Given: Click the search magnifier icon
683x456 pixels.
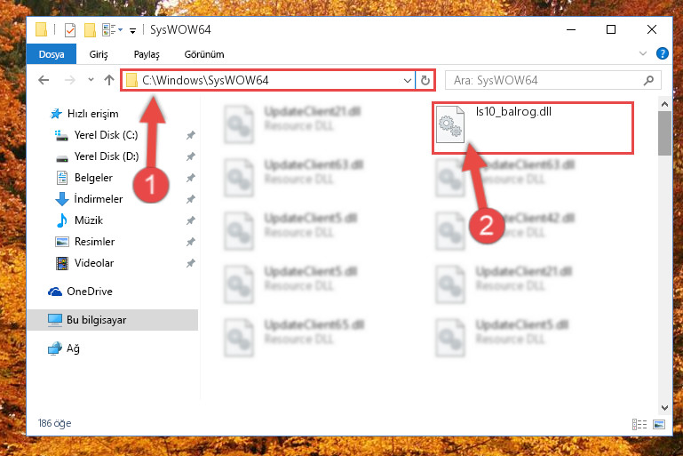Looking at the screenshot, I should (x=648, y=80).
